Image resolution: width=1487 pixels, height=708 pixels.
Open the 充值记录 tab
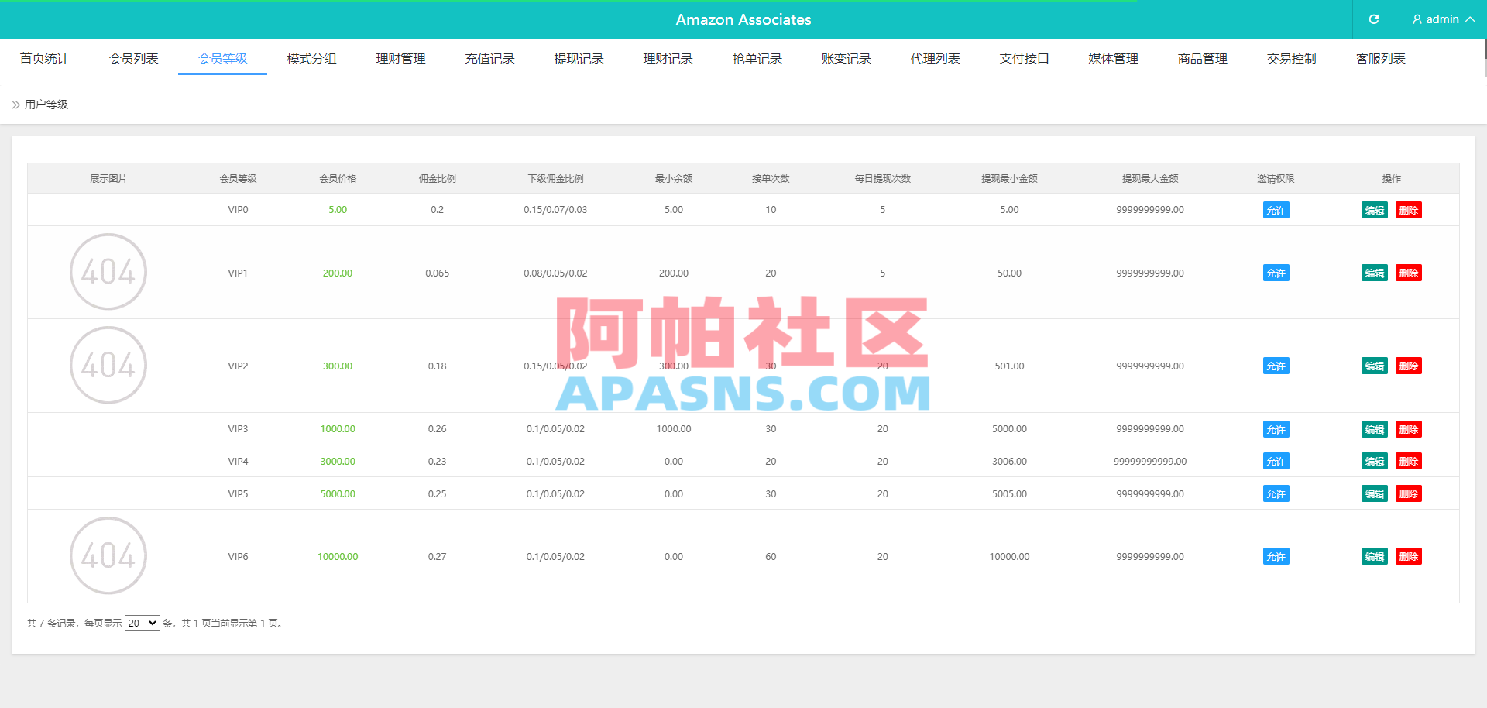[x=489, y=58]
